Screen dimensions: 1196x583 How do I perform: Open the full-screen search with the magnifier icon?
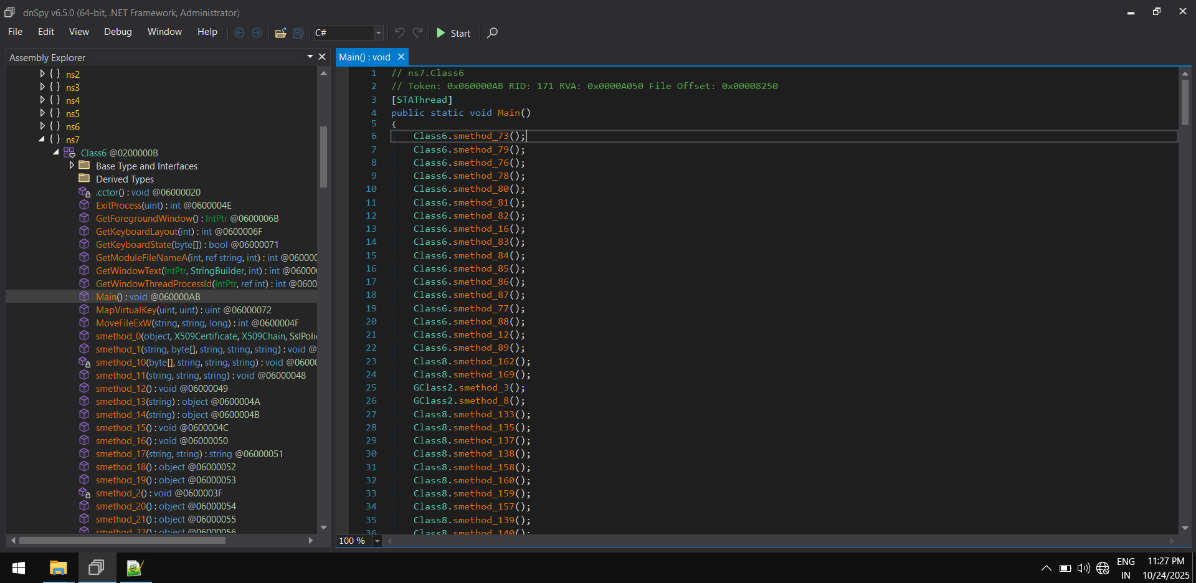click(491, 33)
